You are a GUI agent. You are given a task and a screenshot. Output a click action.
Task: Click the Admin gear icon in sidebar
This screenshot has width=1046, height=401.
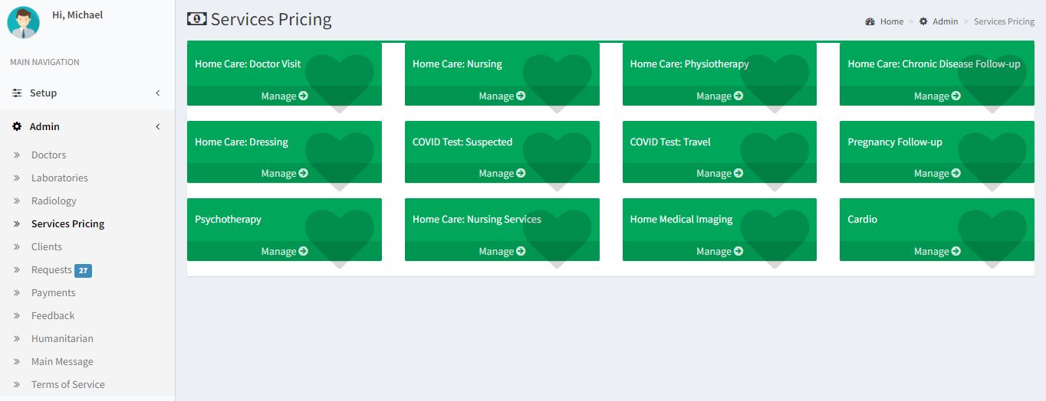click(x=17, y=126)
